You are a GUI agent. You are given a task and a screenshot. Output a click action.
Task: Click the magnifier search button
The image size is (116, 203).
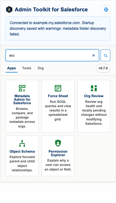click(x=105, y=55)
